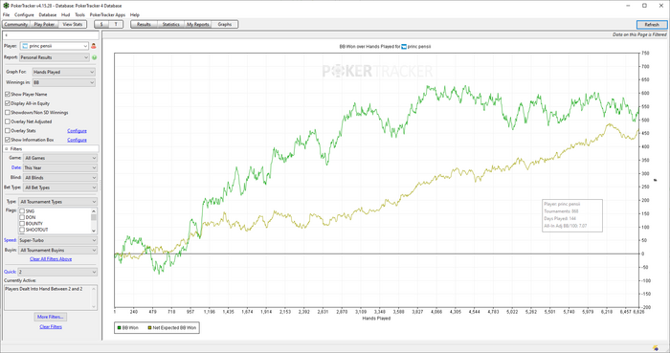Enable Showdown/Non SD Winnings checkbox
The width and height of the screenshot is (670, 353).
8,113
